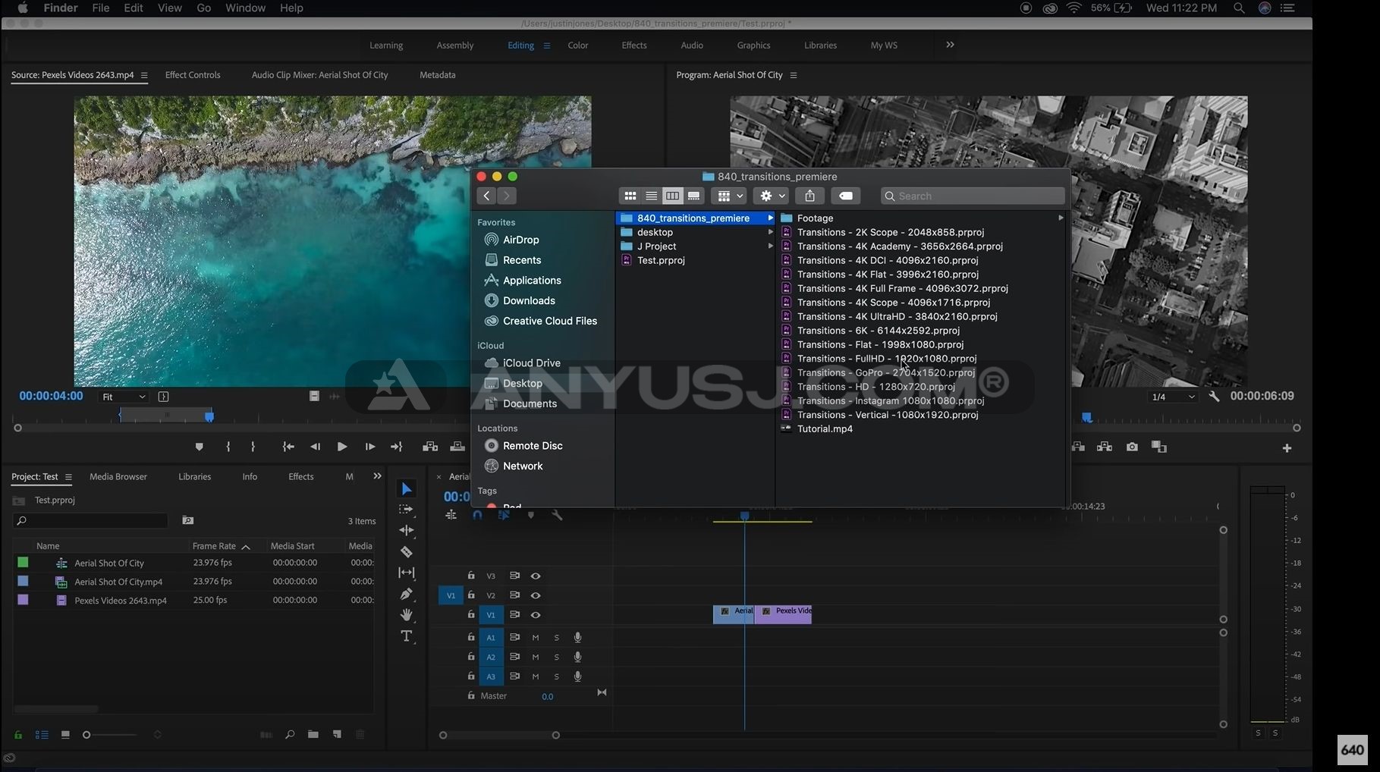The height and width of the screenshot is (772, 1380).
Task: Open Source monitor Fit zoom dropdown
Action: click(124, 397)
